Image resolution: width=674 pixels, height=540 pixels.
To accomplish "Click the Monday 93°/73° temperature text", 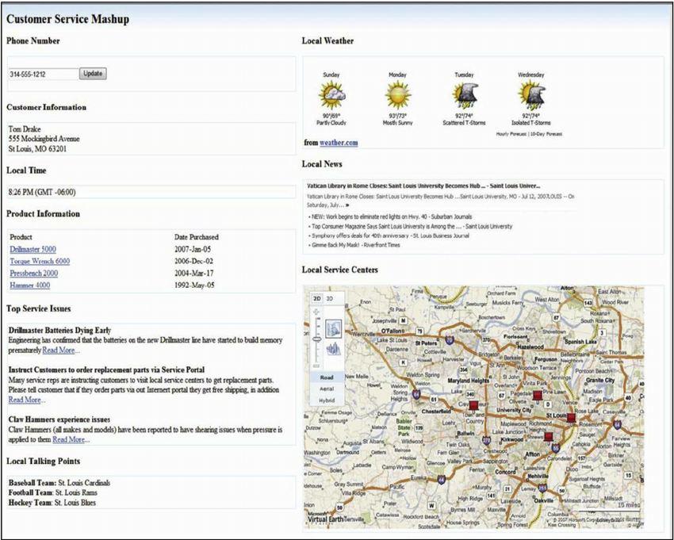I will (x=397, y=116).
